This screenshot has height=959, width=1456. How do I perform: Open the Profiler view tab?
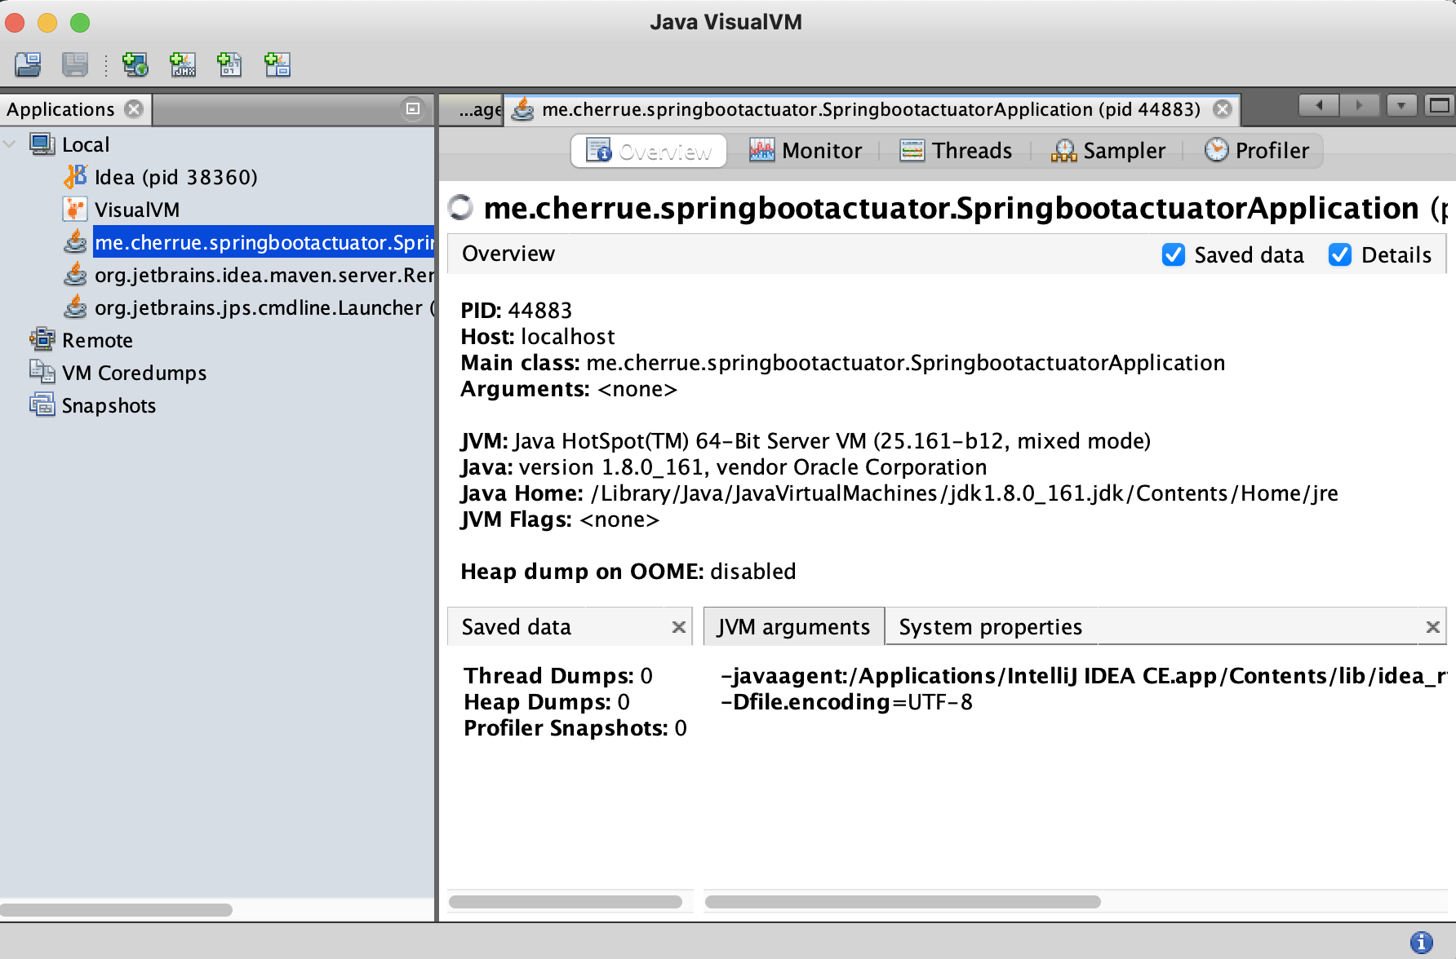[x=1257, y=151]
